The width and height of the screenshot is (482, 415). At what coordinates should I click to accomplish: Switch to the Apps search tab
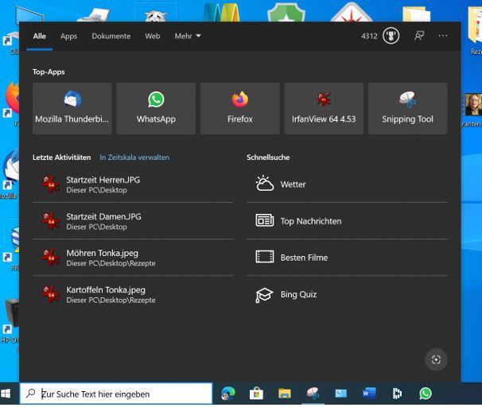click(69, 36)
